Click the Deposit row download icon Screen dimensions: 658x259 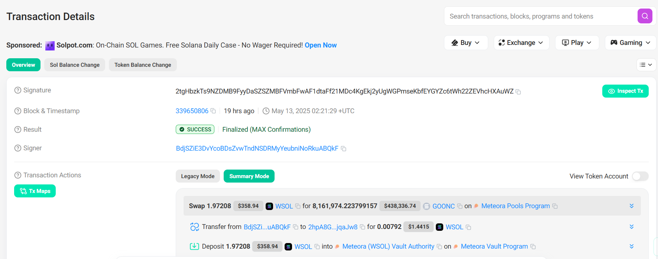(195, 246)
